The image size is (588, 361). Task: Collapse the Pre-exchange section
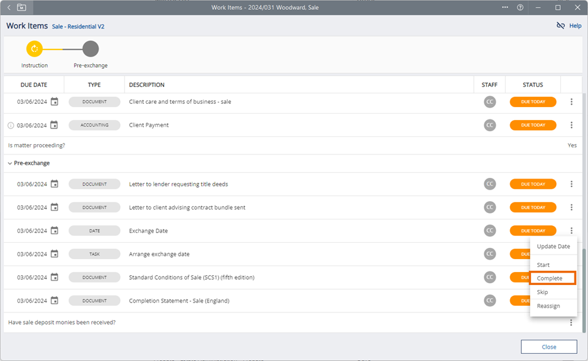(10, 163)
